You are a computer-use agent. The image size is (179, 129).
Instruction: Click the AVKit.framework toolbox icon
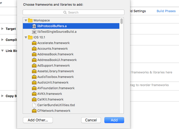(x=34, y=94)
